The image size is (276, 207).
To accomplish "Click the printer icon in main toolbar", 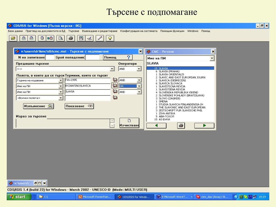I will 71,38.
